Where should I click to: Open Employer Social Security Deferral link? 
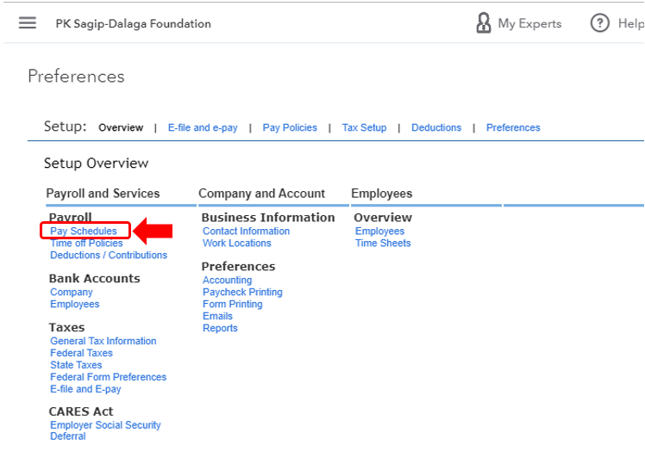click(x=105, y=425)
